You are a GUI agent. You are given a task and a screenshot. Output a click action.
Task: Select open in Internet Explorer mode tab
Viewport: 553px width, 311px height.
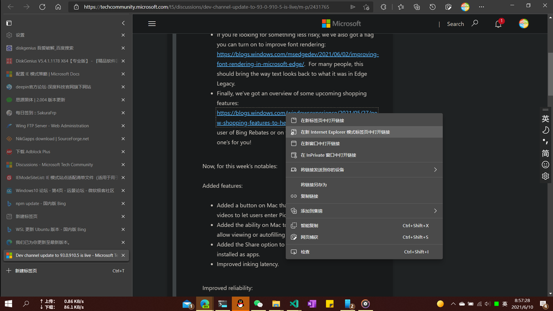pos(364,132)
